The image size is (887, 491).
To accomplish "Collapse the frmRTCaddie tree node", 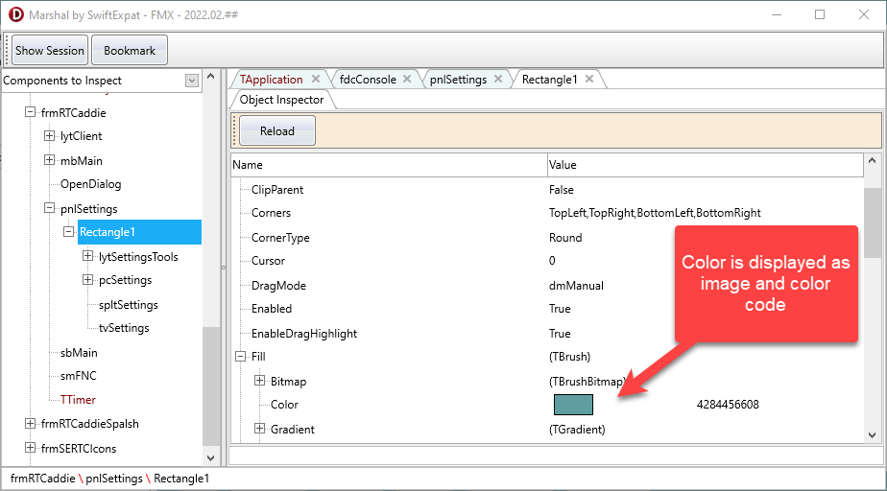I will (30, 112).
